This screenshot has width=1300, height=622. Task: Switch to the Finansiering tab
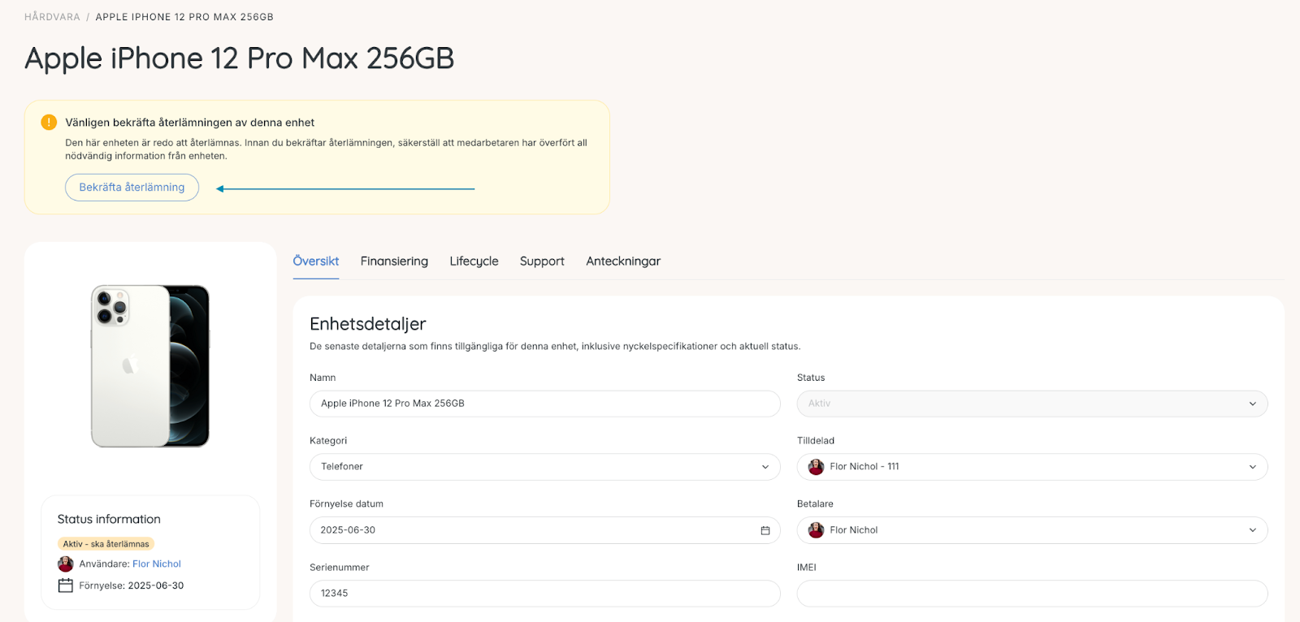tap(394, 261)
